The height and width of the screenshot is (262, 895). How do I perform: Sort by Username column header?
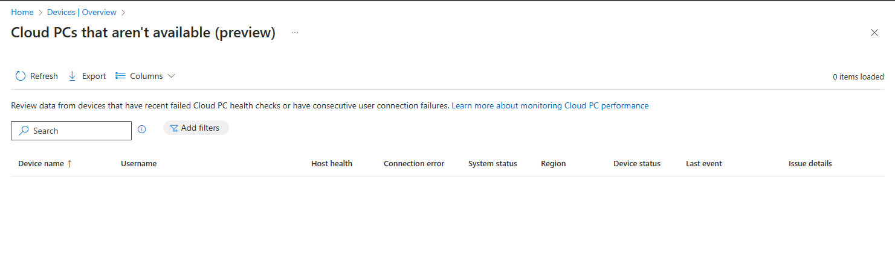pos(138,163)
